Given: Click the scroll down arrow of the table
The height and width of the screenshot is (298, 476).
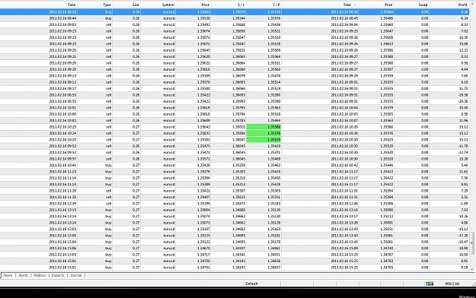Looking at the screenshot, I should [471, 269].
